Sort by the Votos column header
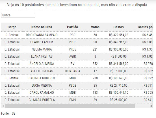Image resolution: width=156 pixels, height=118 pixels. click(95, 27)
